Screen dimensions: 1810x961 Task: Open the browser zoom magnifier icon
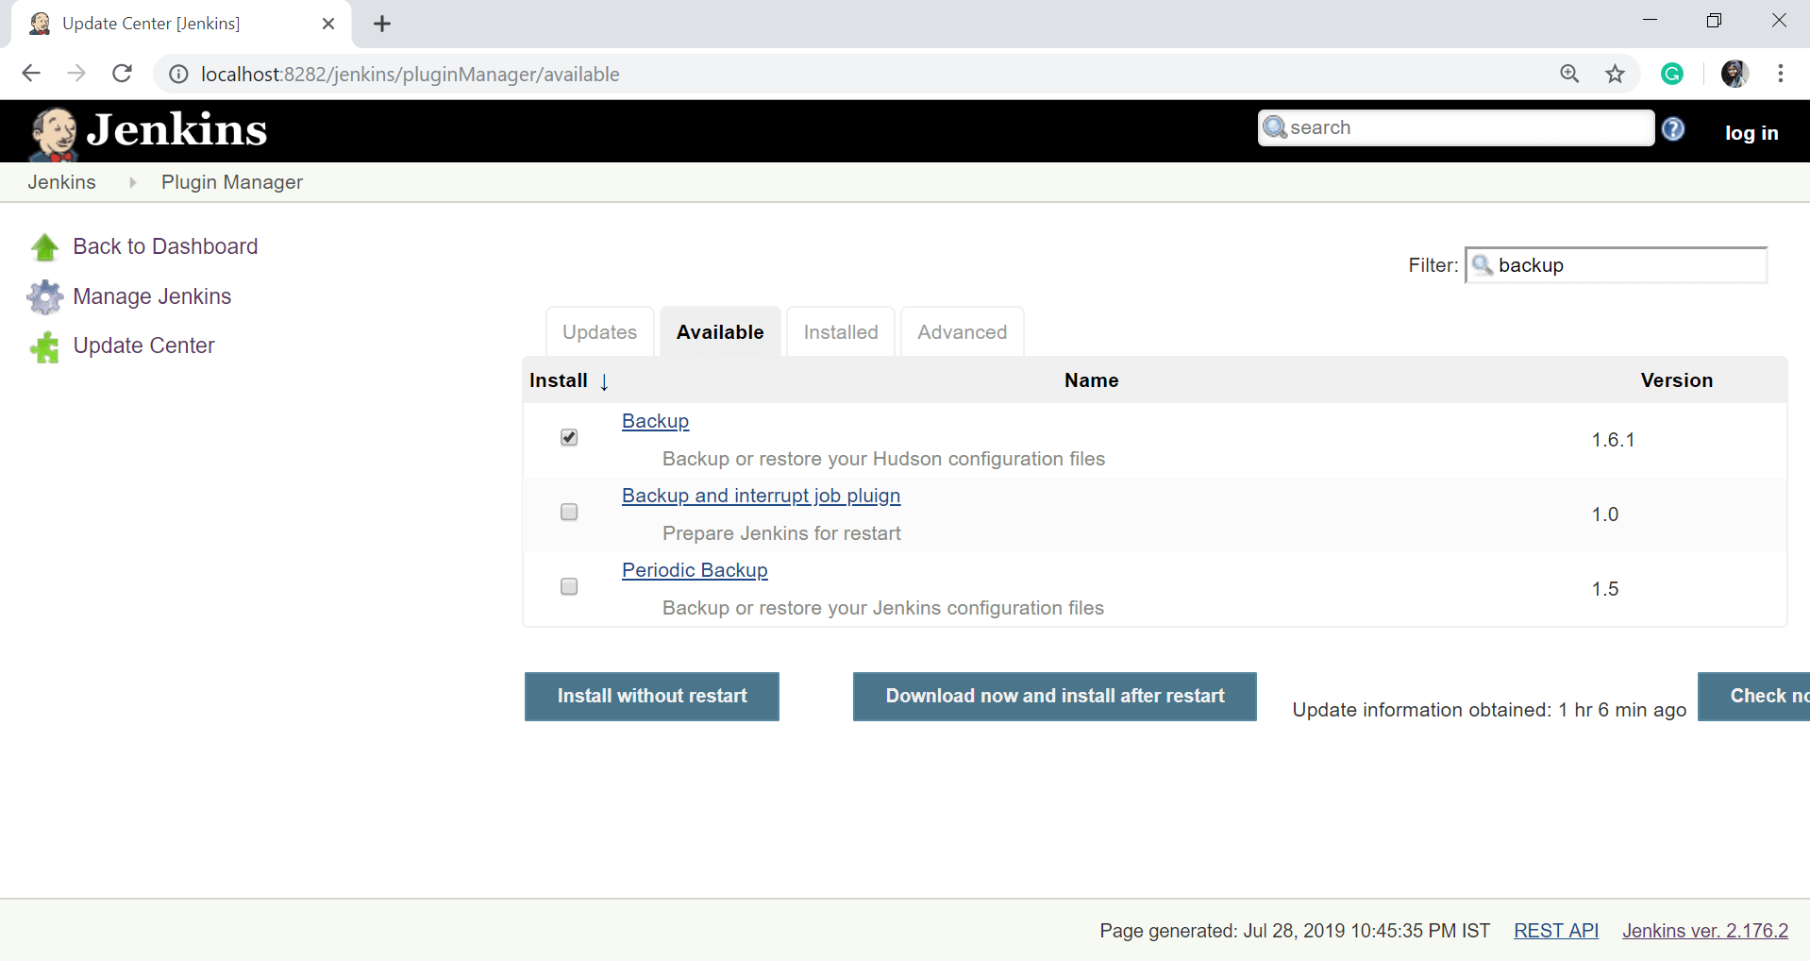pyautogui.click(x=1569, y=74)
